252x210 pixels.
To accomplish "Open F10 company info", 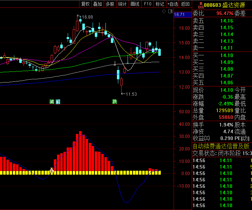I will (x=148, y=4).
